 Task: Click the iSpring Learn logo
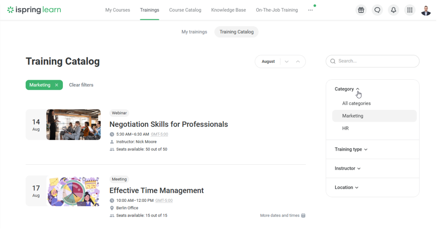click(x=34, y=10)
